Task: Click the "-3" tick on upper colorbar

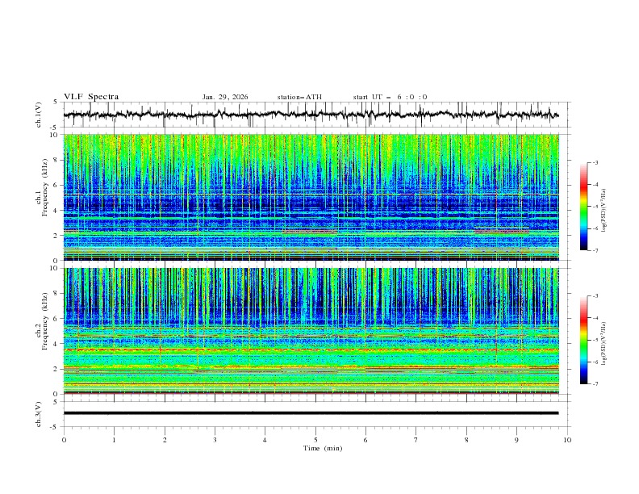Action: coord(595,162)
